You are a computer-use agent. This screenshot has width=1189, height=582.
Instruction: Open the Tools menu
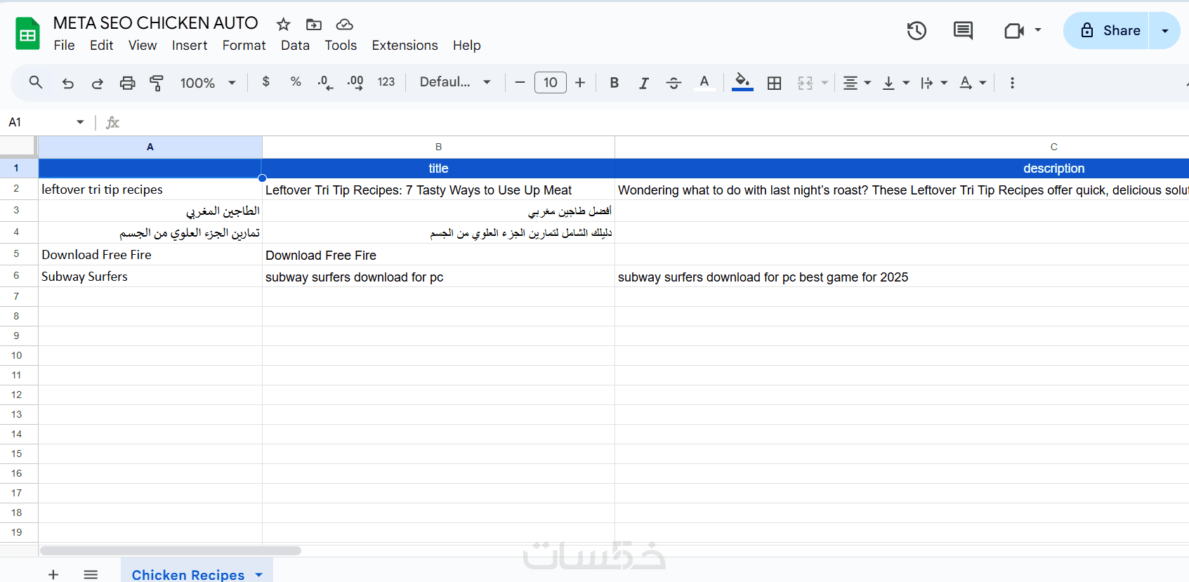(341, 46)
